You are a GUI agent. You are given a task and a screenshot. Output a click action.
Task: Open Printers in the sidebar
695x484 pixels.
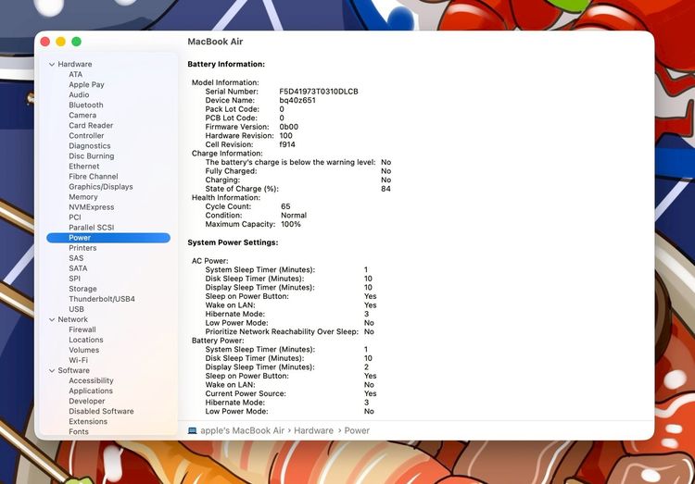(x=82, y=248)
